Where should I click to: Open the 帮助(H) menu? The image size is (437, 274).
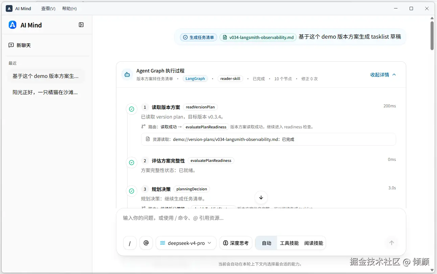pyautogui.click(x=69, y=8)
